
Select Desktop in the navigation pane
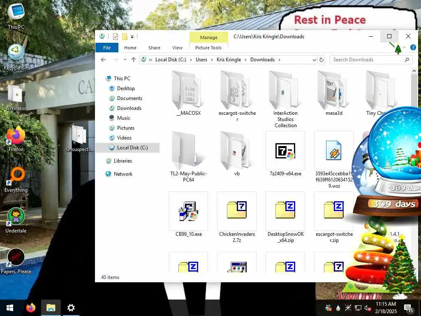coord(126,88)
